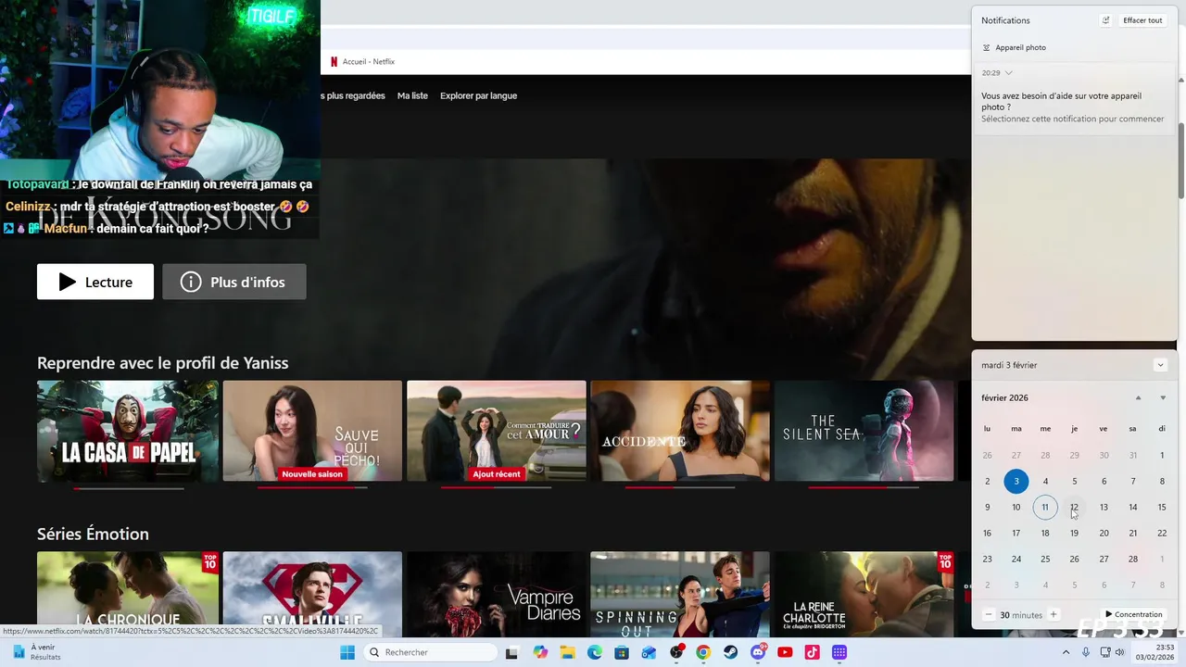Collapse the calendar with mardi 3 février chevron
Image resolution: width=1186 pixels, height=667 pixels.
click(1160, 365)
